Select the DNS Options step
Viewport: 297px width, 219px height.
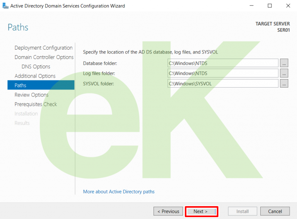(x=36, y=67)
